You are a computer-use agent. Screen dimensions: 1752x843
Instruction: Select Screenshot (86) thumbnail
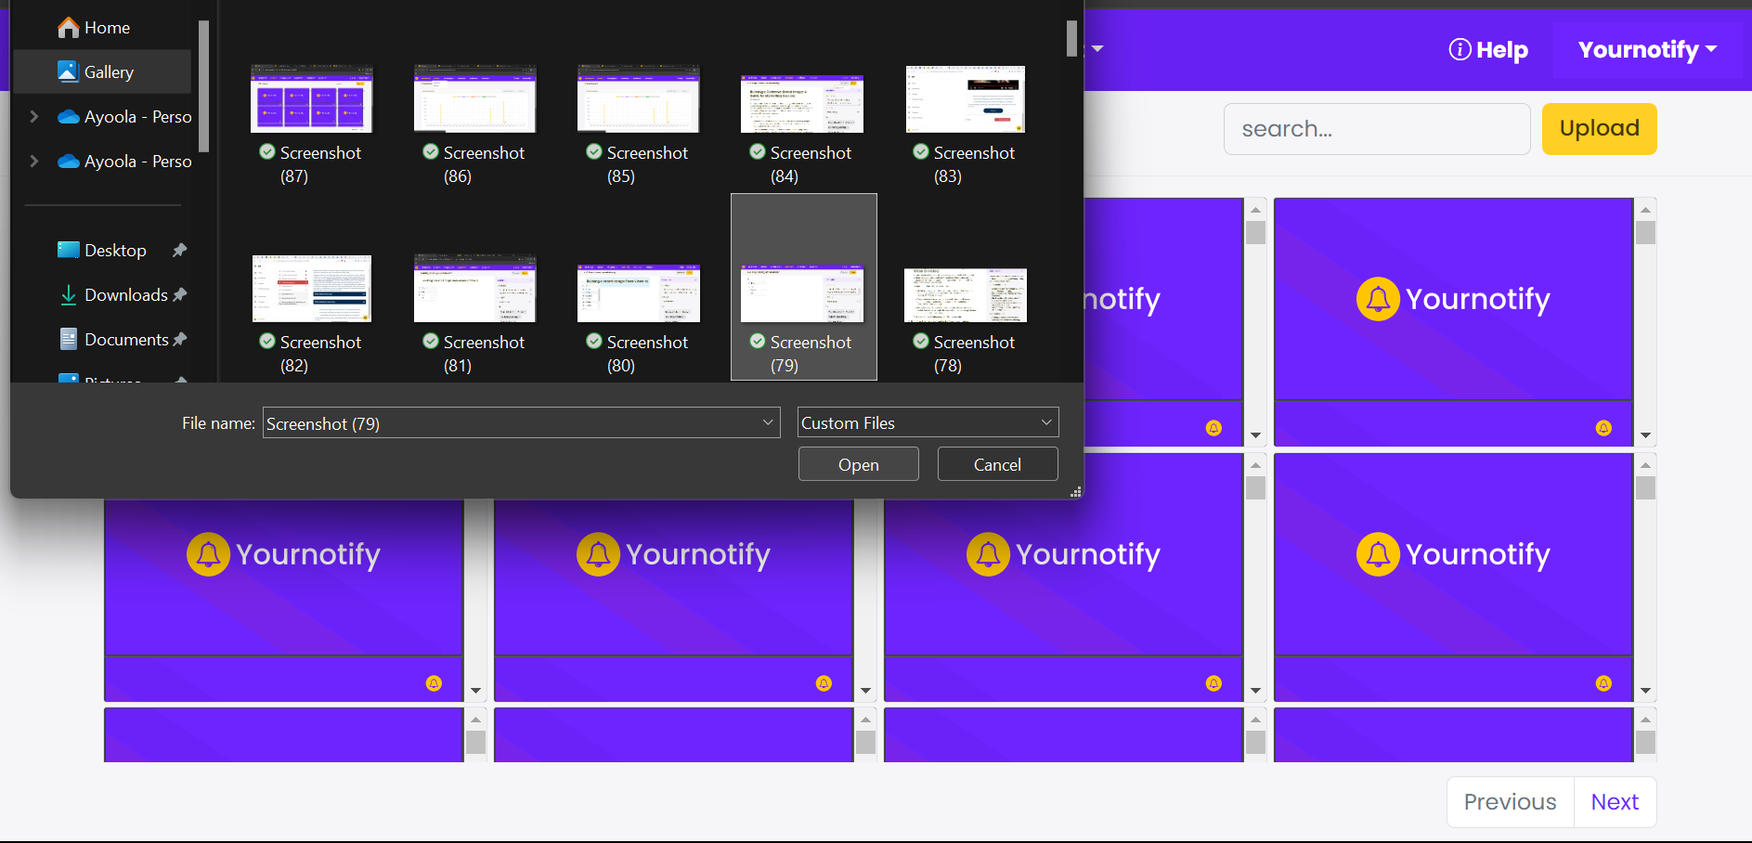[475, 98]
